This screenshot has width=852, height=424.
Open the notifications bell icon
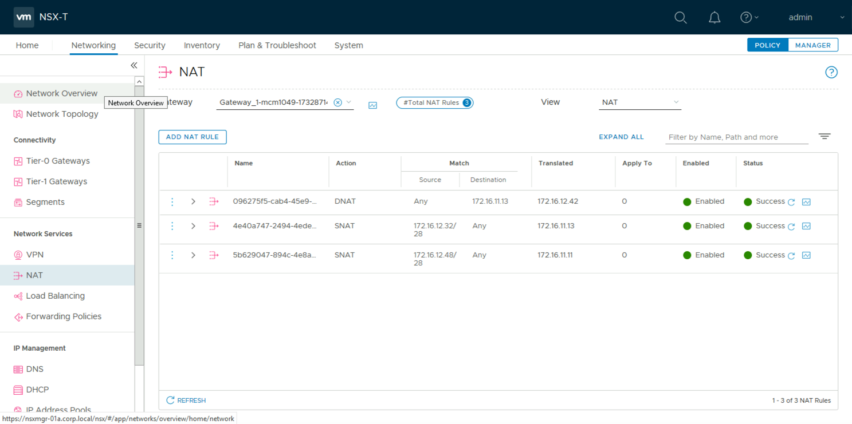(714, 18)
